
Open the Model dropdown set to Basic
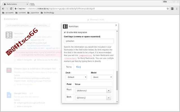click(x=102, y=77)
